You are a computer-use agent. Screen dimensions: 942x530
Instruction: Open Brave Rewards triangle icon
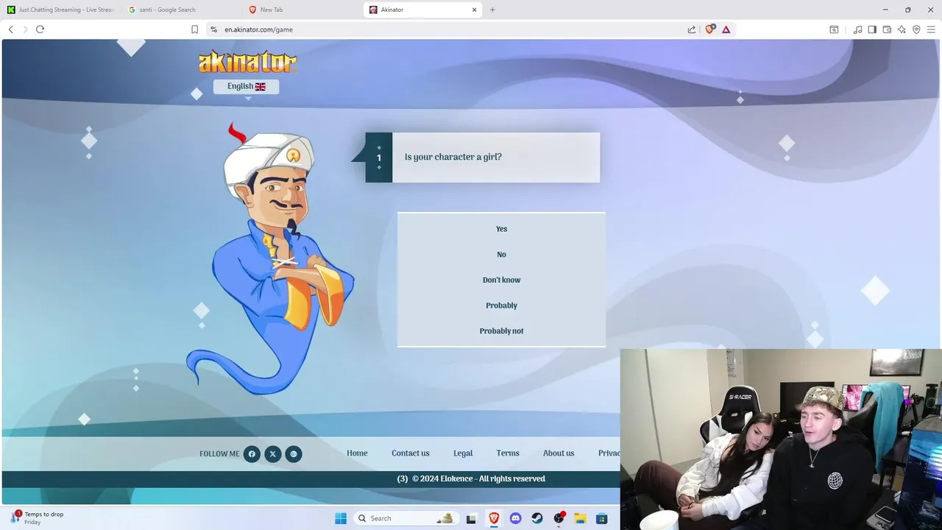726,29
